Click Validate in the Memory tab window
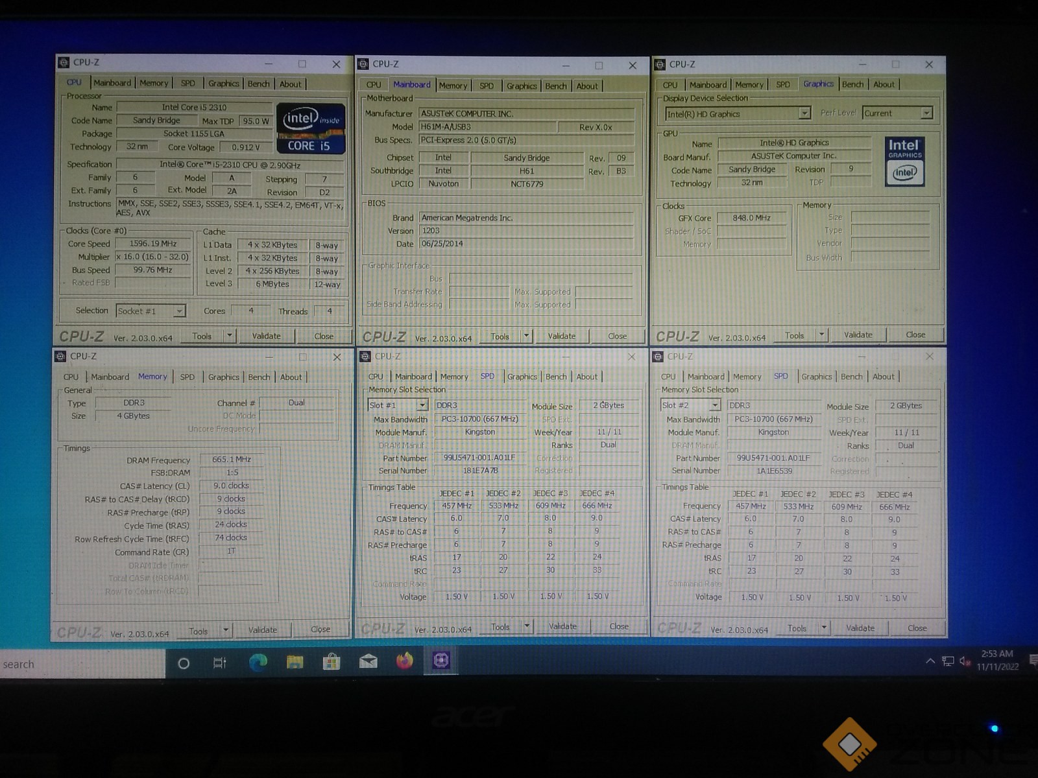Viewport: 1038px width, 778px height. click(263, 630)
